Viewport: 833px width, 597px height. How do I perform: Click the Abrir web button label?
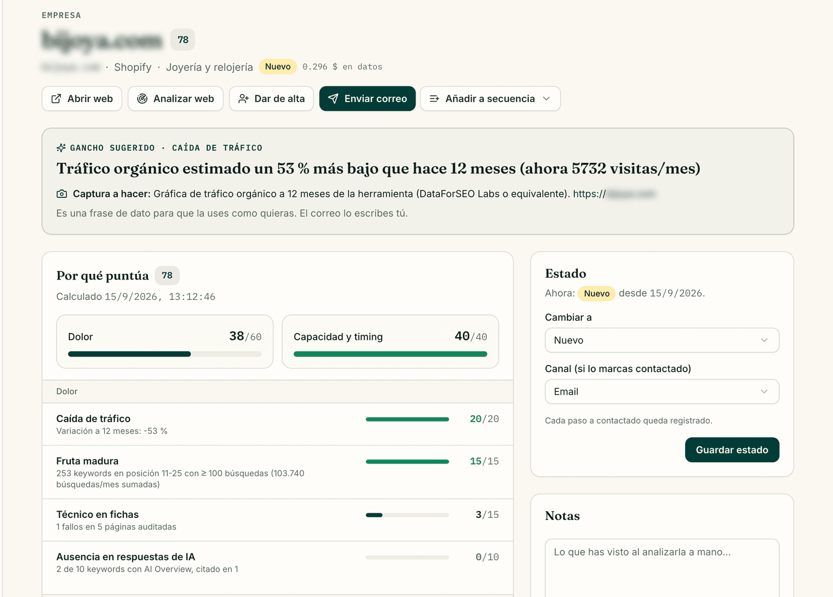coord(90,99)
